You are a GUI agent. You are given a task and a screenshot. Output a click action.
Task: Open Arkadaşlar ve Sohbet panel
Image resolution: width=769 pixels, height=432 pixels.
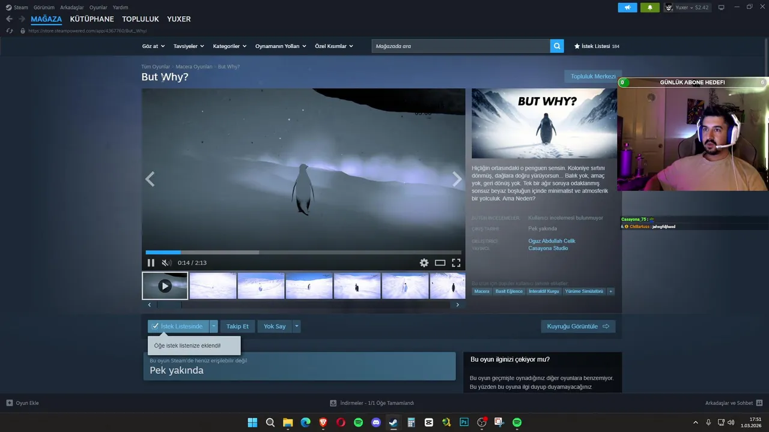734,403
